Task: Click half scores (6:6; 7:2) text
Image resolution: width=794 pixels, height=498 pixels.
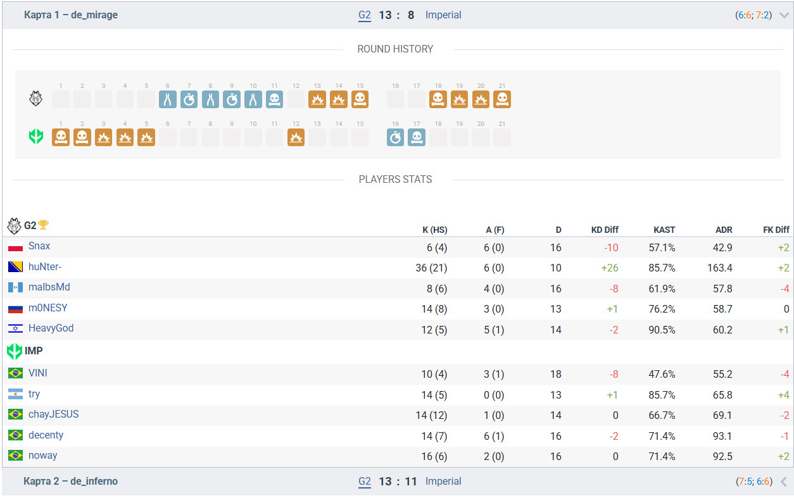Action: (753, 15)
